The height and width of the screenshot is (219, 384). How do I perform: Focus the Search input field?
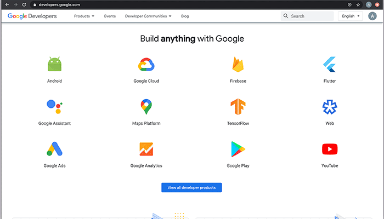point(310,16)
